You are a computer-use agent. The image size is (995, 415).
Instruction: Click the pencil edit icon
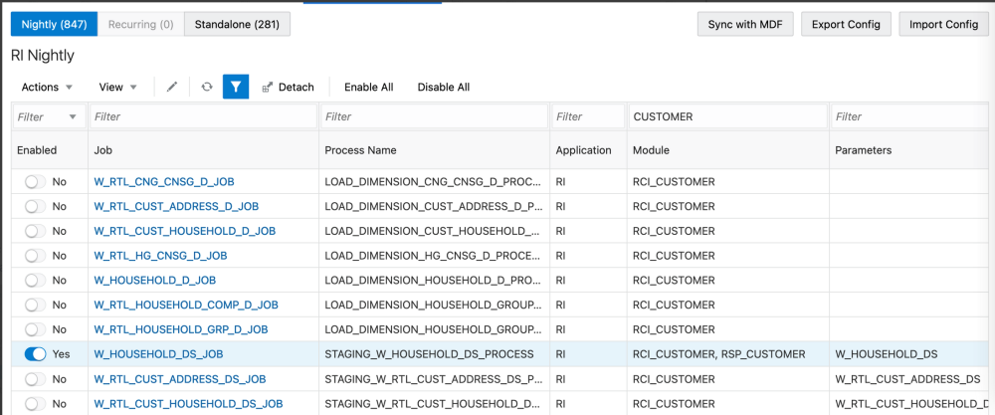tap(172, 87)
